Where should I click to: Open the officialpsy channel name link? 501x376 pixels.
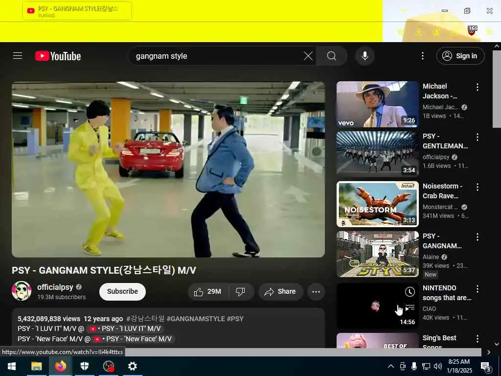click(55, 287)
